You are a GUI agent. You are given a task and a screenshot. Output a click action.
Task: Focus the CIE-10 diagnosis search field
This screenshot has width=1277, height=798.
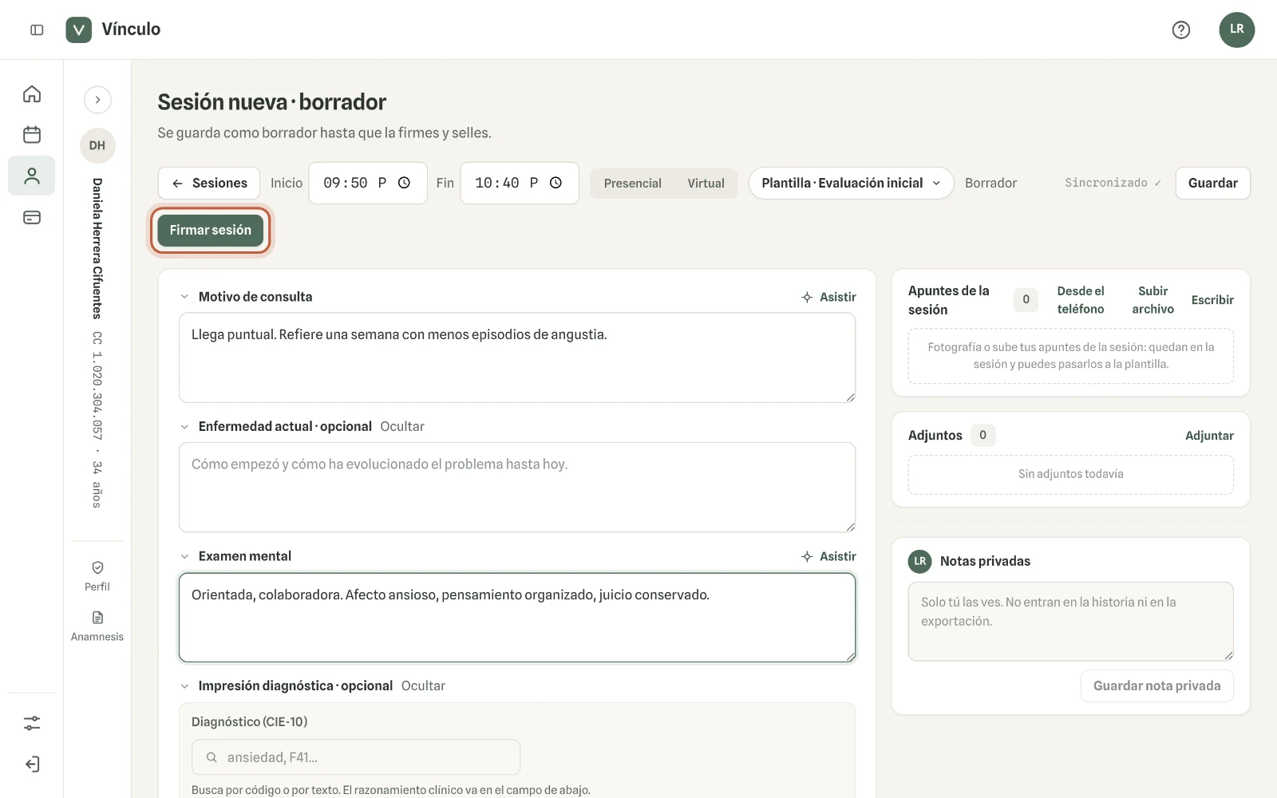(x=356, y=757)
